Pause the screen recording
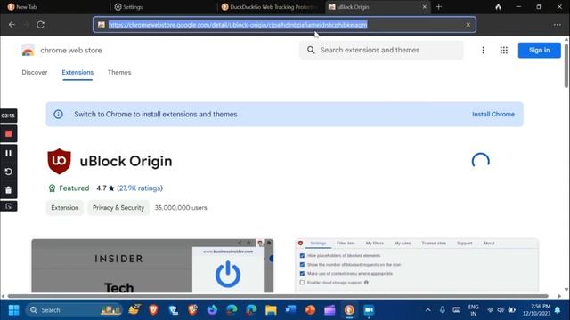Image resolution: width=570 pixels, height=320 pixels. click(8, 153)
